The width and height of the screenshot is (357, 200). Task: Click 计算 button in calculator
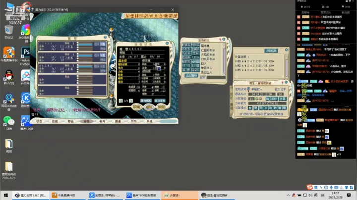point(283,99)
